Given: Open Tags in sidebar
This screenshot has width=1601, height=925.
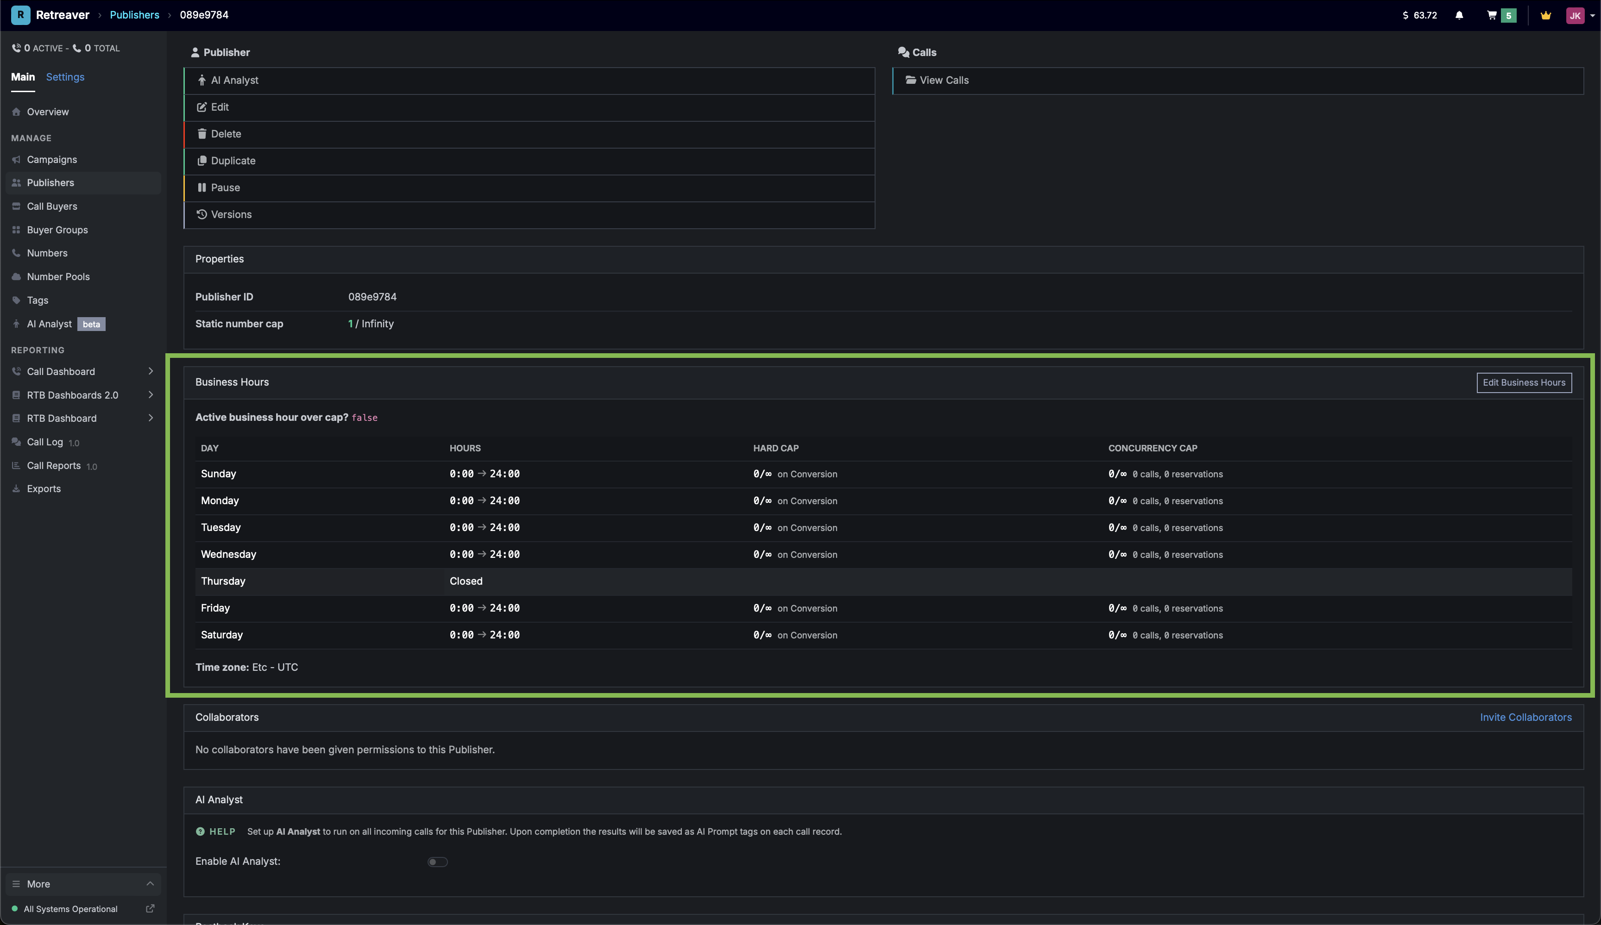Looking at the screenshot, I should [x=83, y=300].
